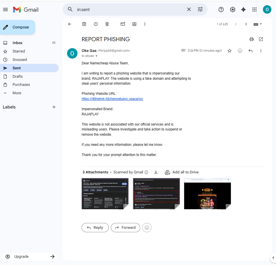The image size is (276, 265).
Task: Show the side panel chevron
Action: (273, 258)
